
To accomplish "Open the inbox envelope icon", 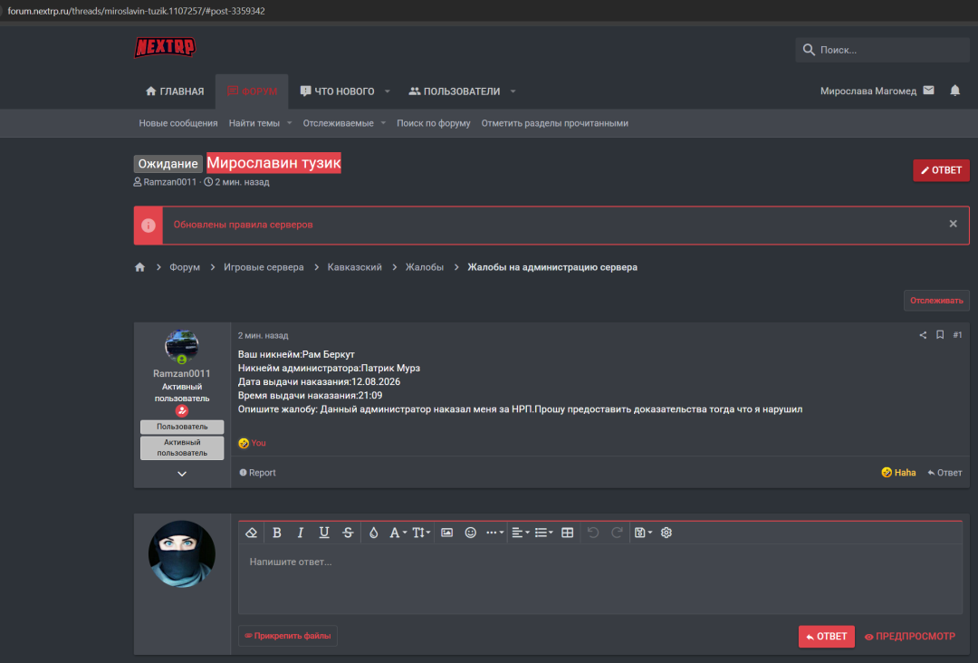I will coord(928,91).
